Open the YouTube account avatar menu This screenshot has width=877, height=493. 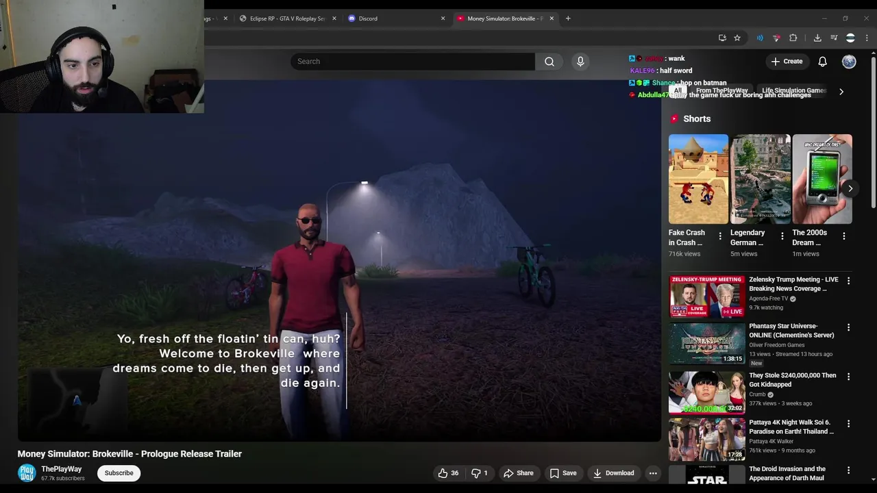coord(849,62)
